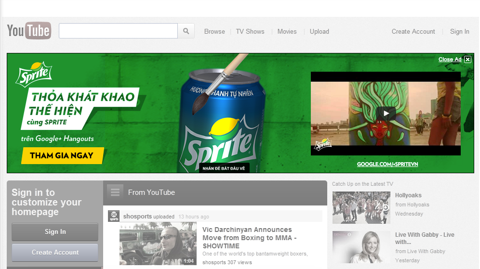
Task: Click 'Sign in to customize your homepage' heading
Action: [47, 202]
